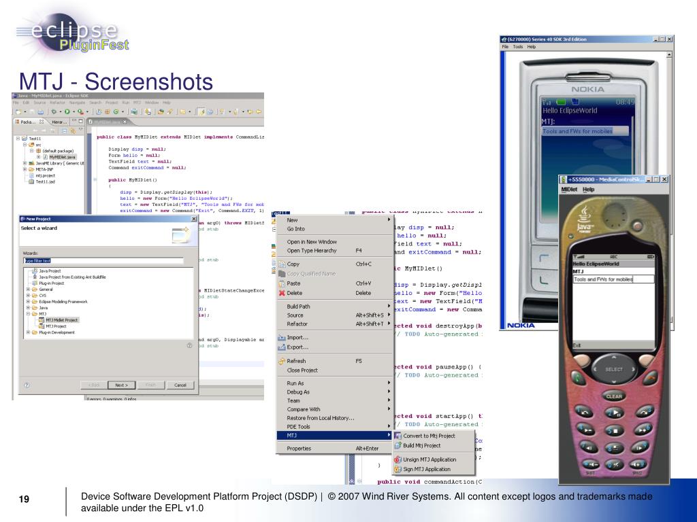Image resolution: width=697 pixels, height=522 pixels.
Task: Click the green Run button in Eclipse toolbar
Action: (x=67, y=112)
